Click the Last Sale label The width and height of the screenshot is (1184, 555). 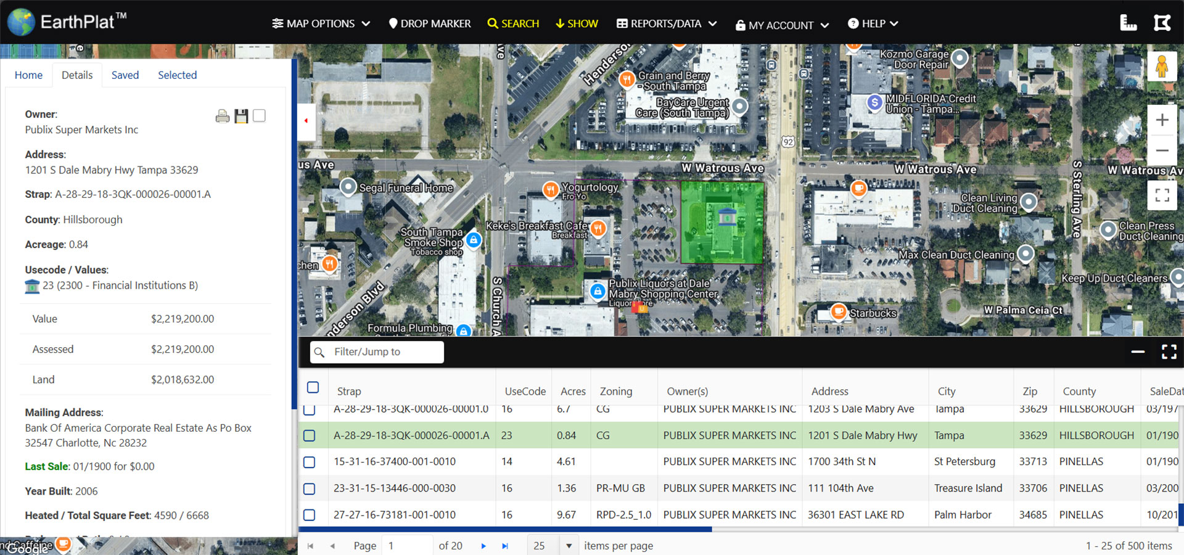(46, 466)
